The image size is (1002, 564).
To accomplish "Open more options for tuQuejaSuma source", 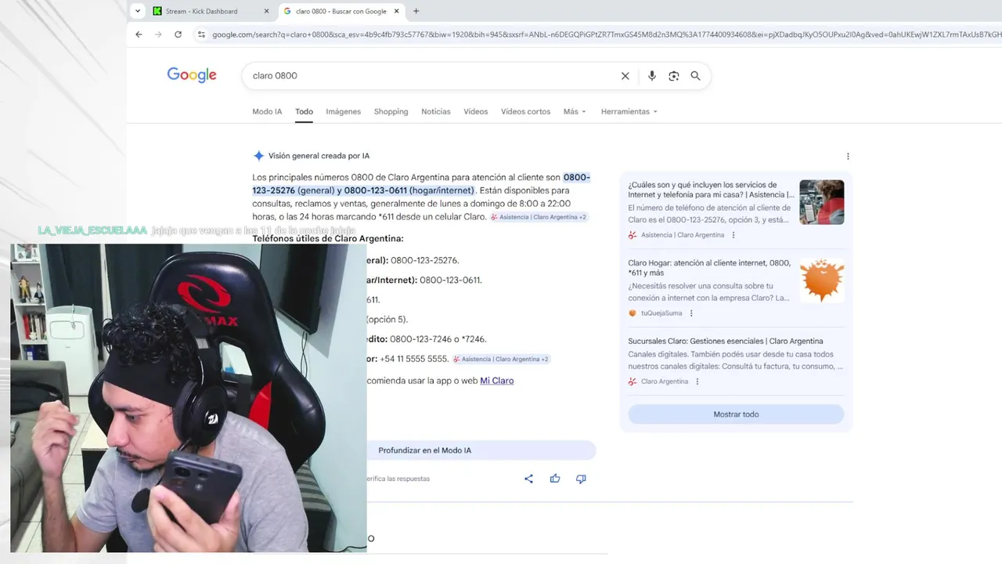I will [x=691, y=313].
